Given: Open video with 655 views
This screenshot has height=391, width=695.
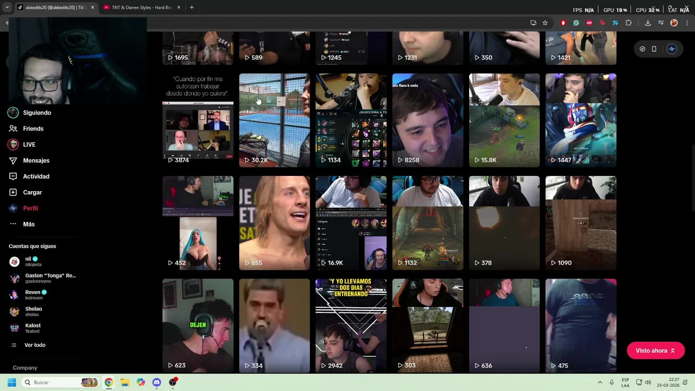Looking at the screenshot, I should click(274, 223).
